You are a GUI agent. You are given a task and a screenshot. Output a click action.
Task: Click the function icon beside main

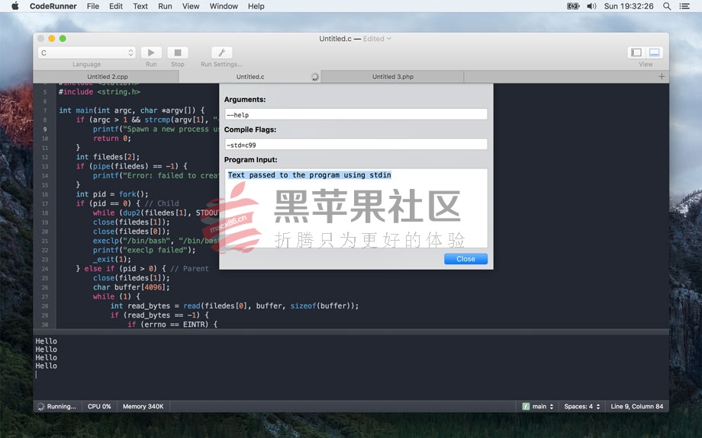[526, 406]
